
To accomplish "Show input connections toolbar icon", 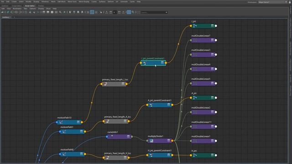I will [x=12, y=12].
